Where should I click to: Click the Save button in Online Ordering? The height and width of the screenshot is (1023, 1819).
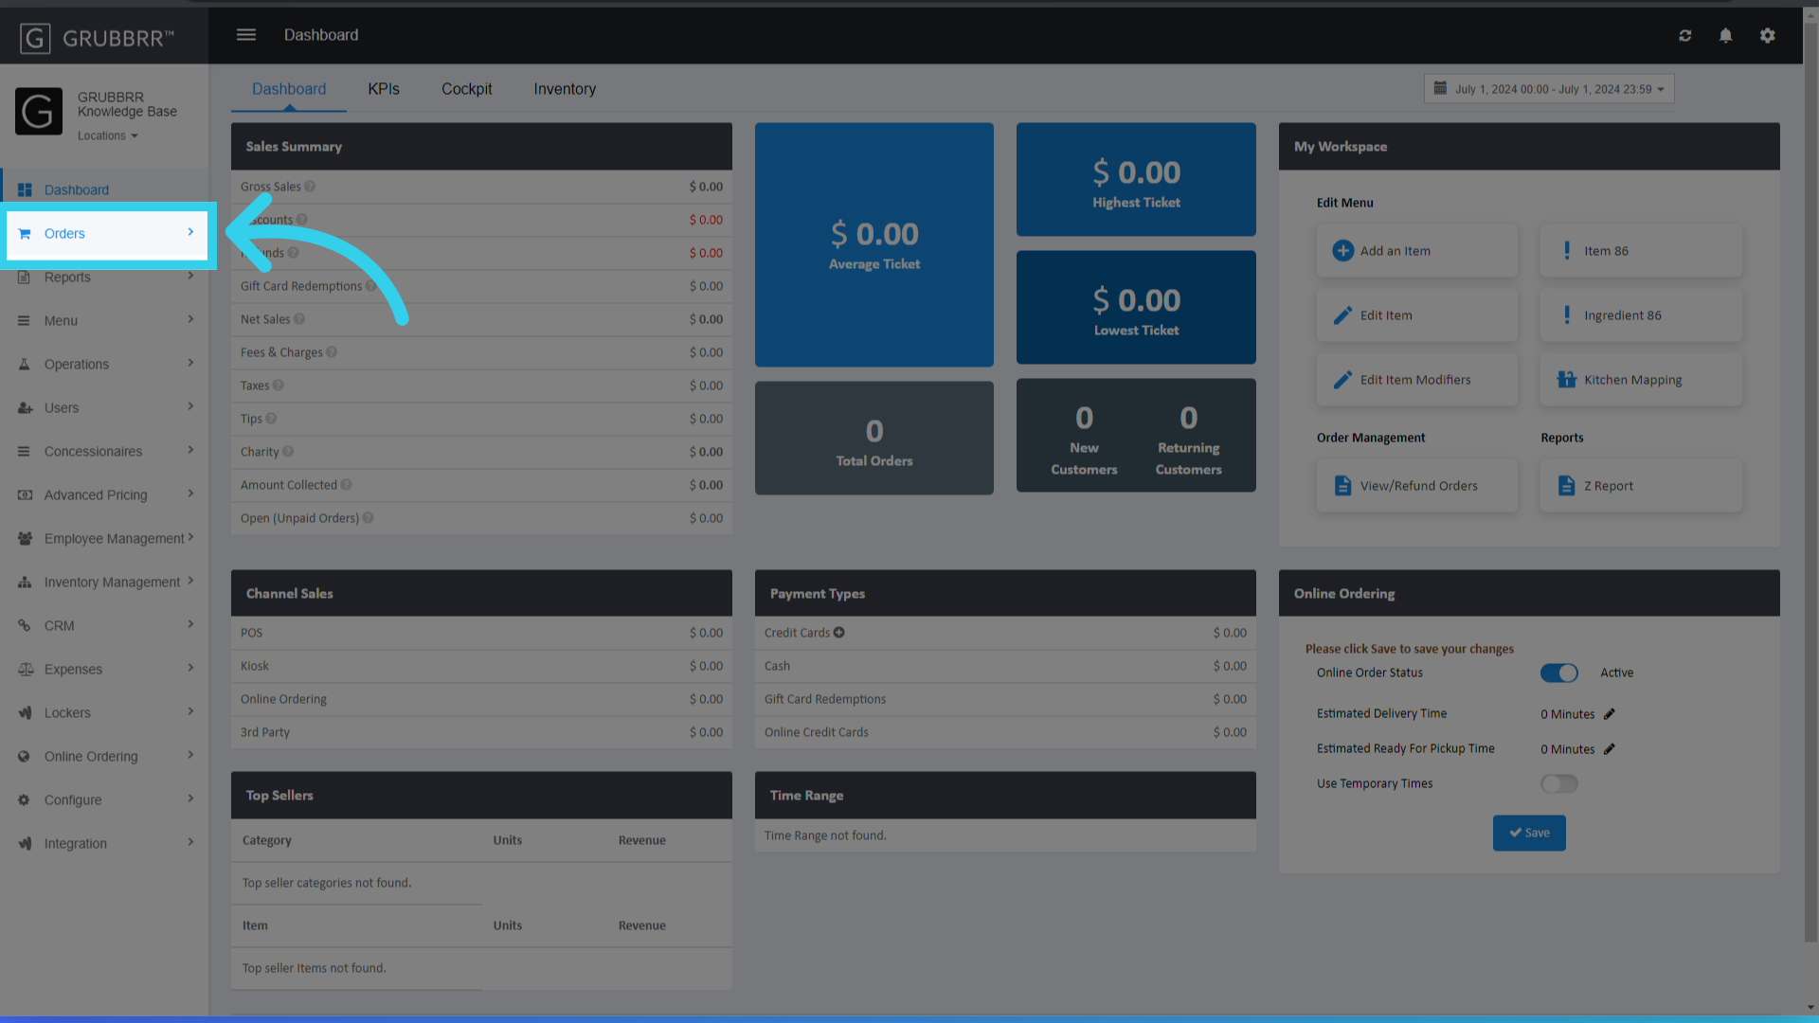pos(1528,833)
